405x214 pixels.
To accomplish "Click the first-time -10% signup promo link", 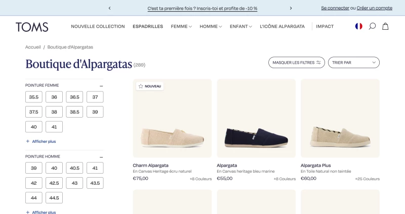I will [202, 9].
